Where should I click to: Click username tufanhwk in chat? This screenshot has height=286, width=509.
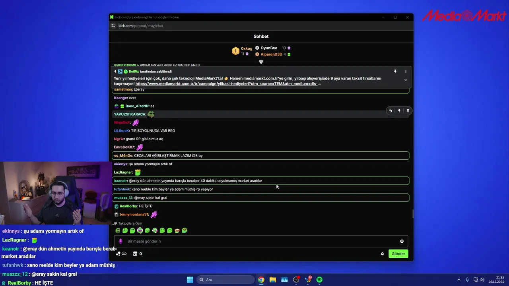coord(122,189)
